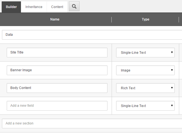The width and height of the screenshot is (182, 135).
Task: Edit the Site Title field name
Action: [57, 53]
